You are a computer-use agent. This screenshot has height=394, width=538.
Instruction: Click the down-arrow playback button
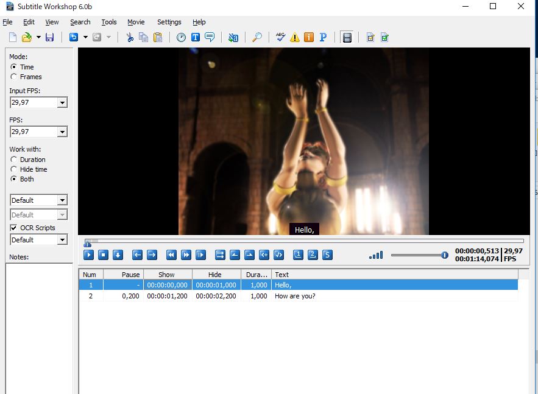click(118, 255)
